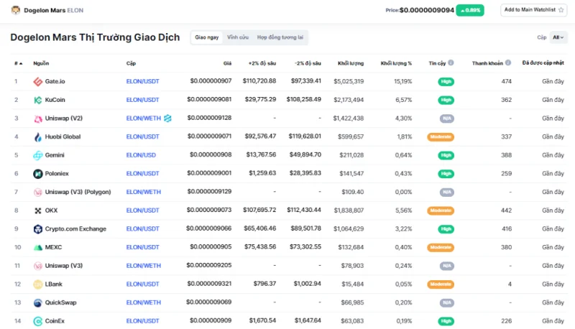The height and width of the screenshot is (329, 575).
Task: Click the Dogelon Mars coin logo
Action: tap(16, 10)
